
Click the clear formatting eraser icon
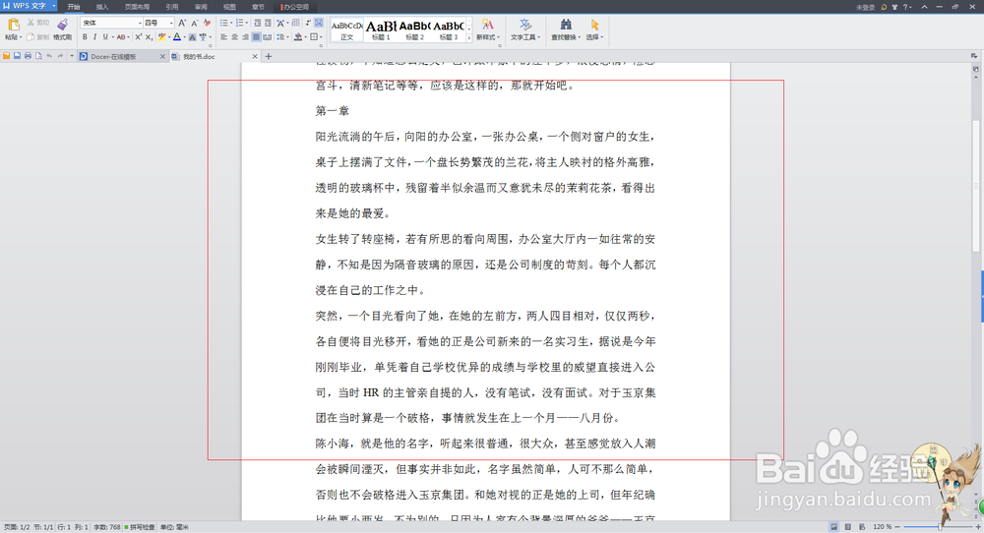tap(207, 23)
